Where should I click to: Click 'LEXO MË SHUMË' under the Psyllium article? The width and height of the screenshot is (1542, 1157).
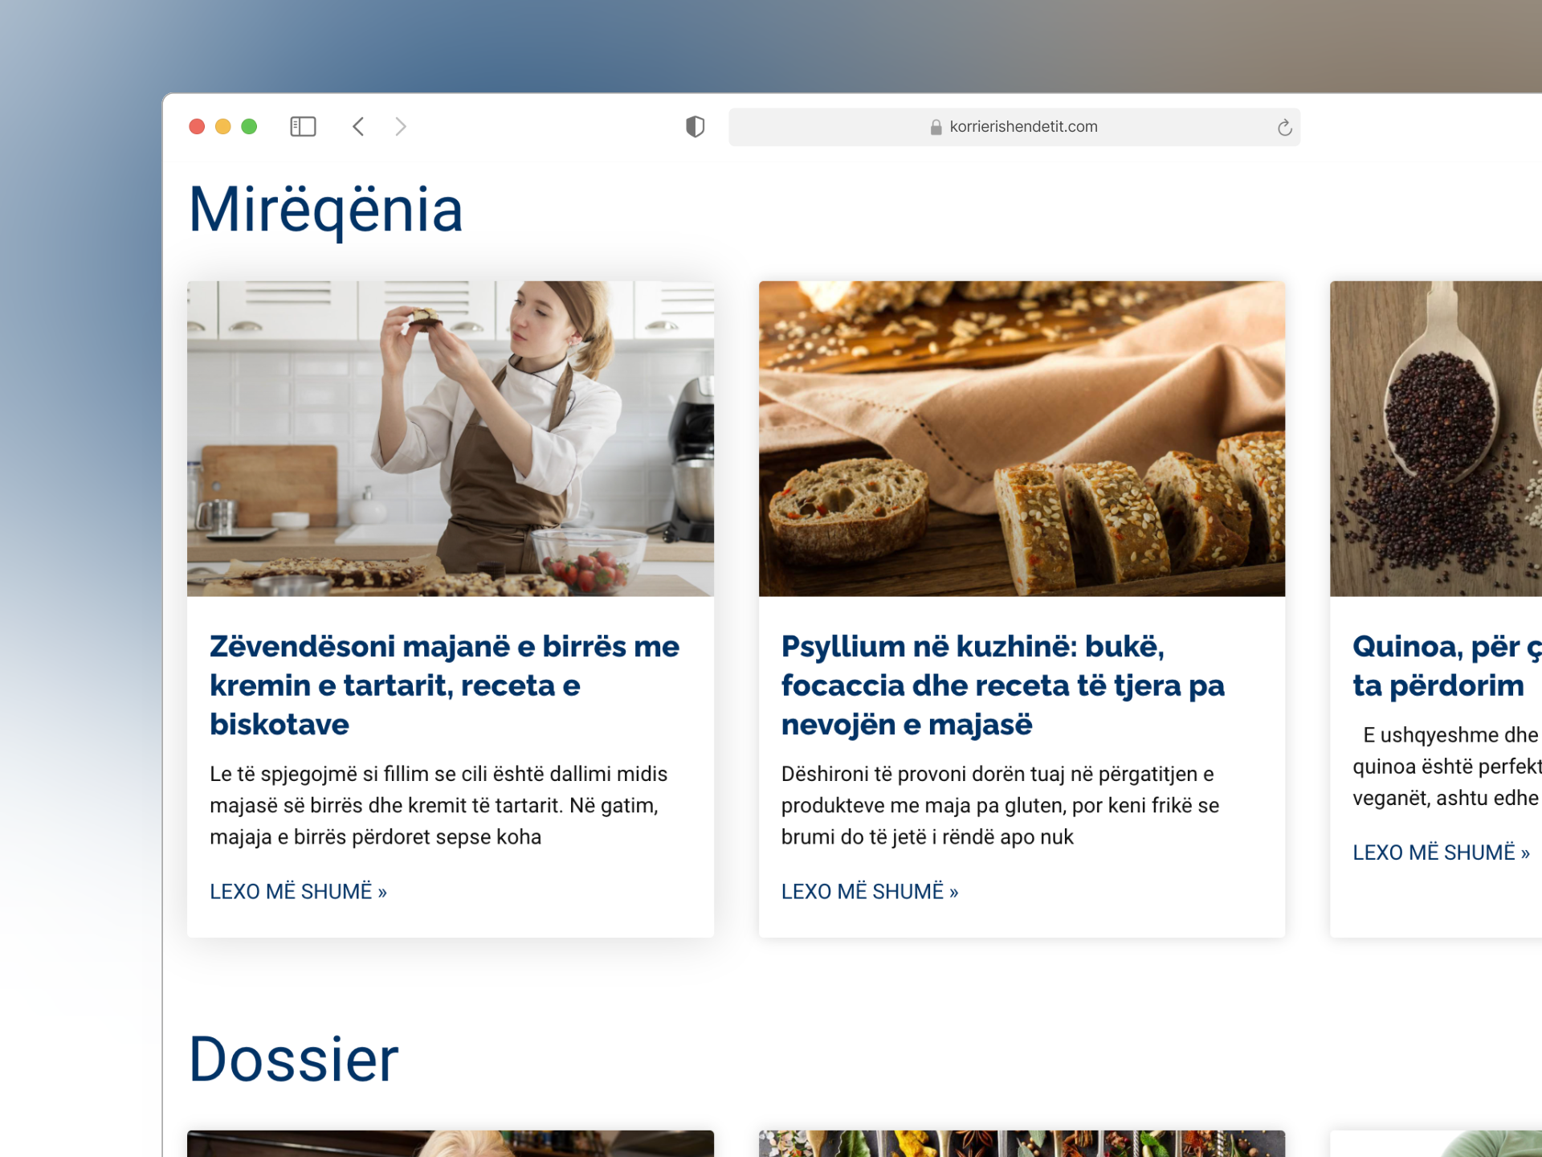tap(870, 891)
